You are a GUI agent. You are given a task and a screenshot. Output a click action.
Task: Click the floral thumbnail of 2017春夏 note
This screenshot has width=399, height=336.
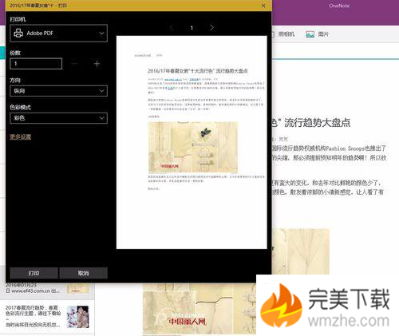(77, 317)
